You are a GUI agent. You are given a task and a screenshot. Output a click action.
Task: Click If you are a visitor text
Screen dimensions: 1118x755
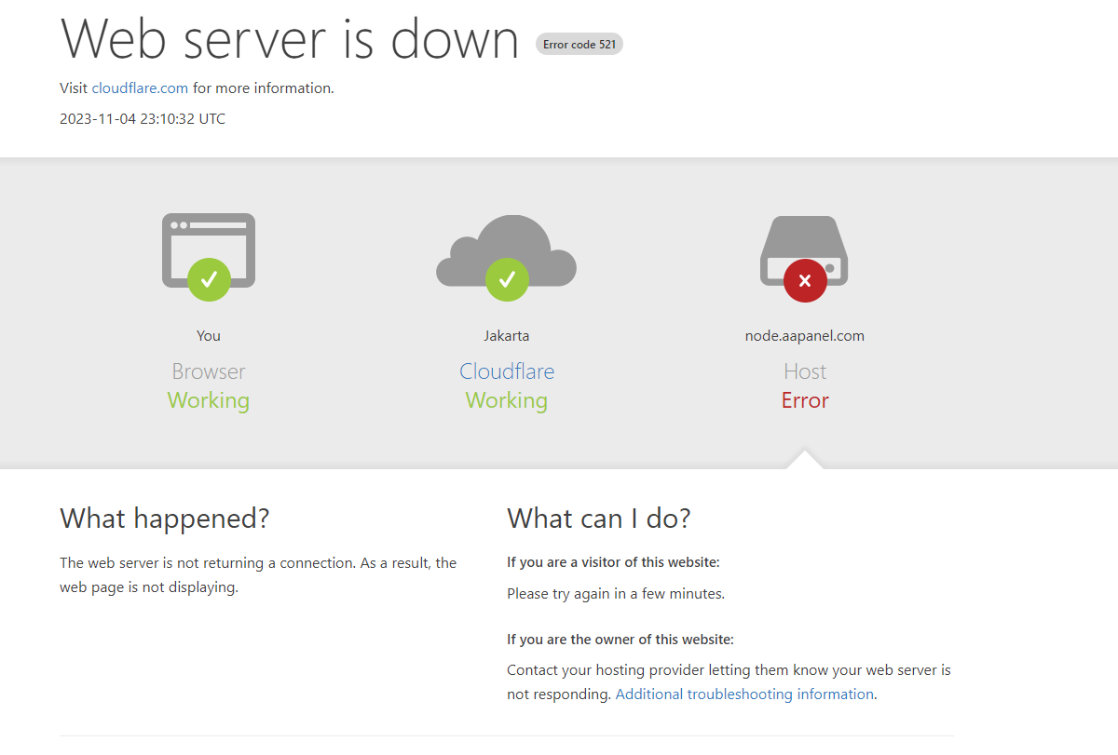tap(613, 562)
